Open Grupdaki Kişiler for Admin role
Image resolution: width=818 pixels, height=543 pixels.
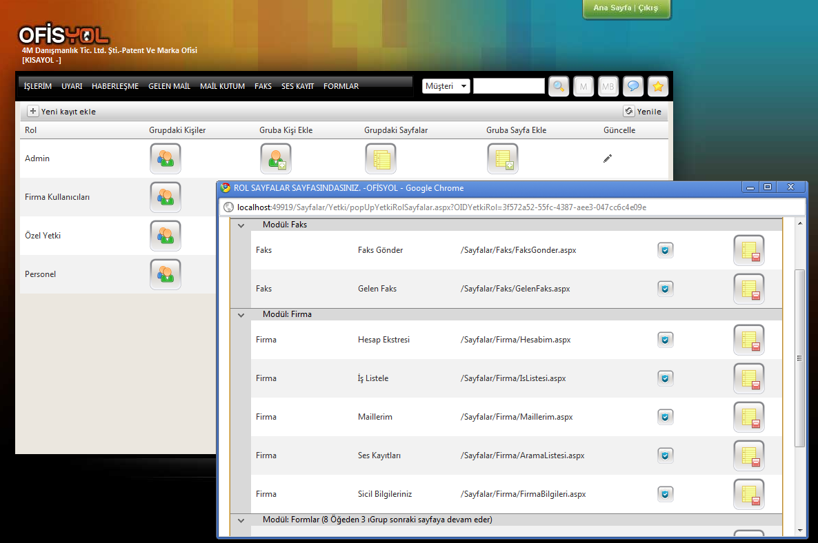[165, 158]
